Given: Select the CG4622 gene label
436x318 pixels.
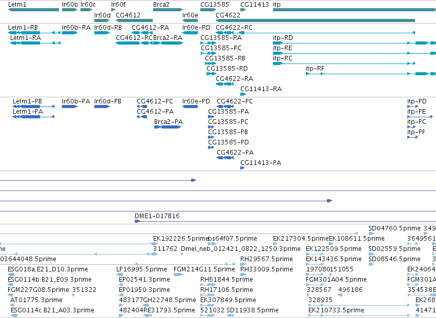Looking at the screenshot, I should [x=228, y=15].
